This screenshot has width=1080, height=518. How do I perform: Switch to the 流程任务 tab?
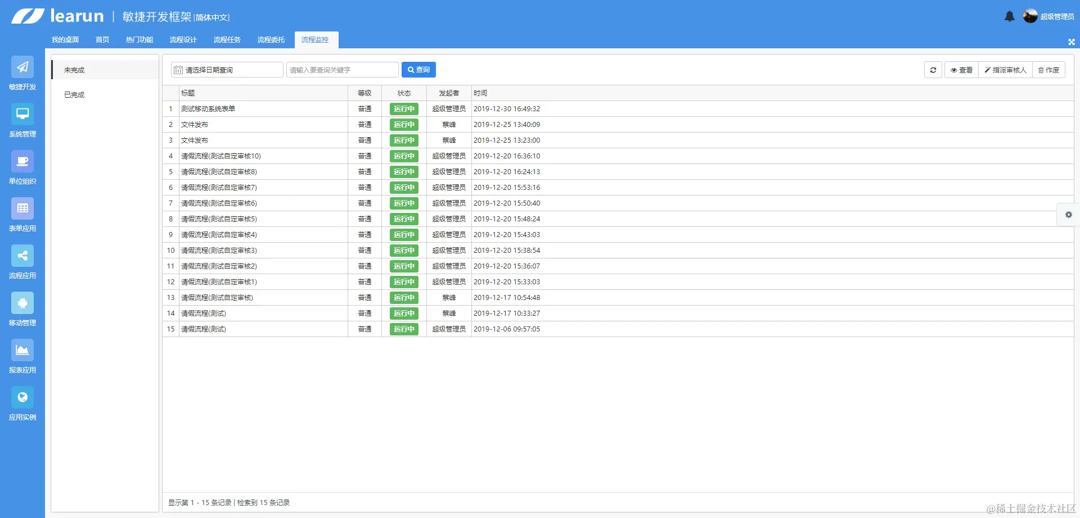(x=227, y=40)
